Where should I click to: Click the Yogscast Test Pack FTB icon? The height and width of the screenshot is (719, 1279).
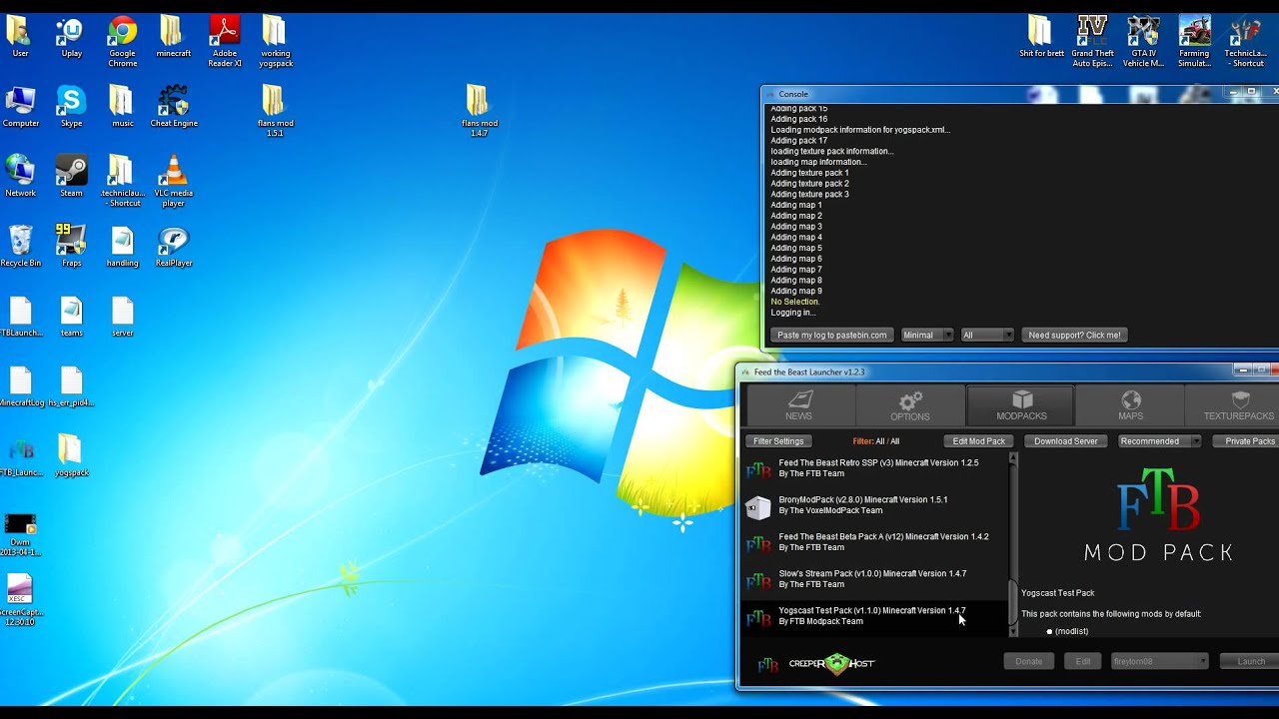(x=758, y=616)
